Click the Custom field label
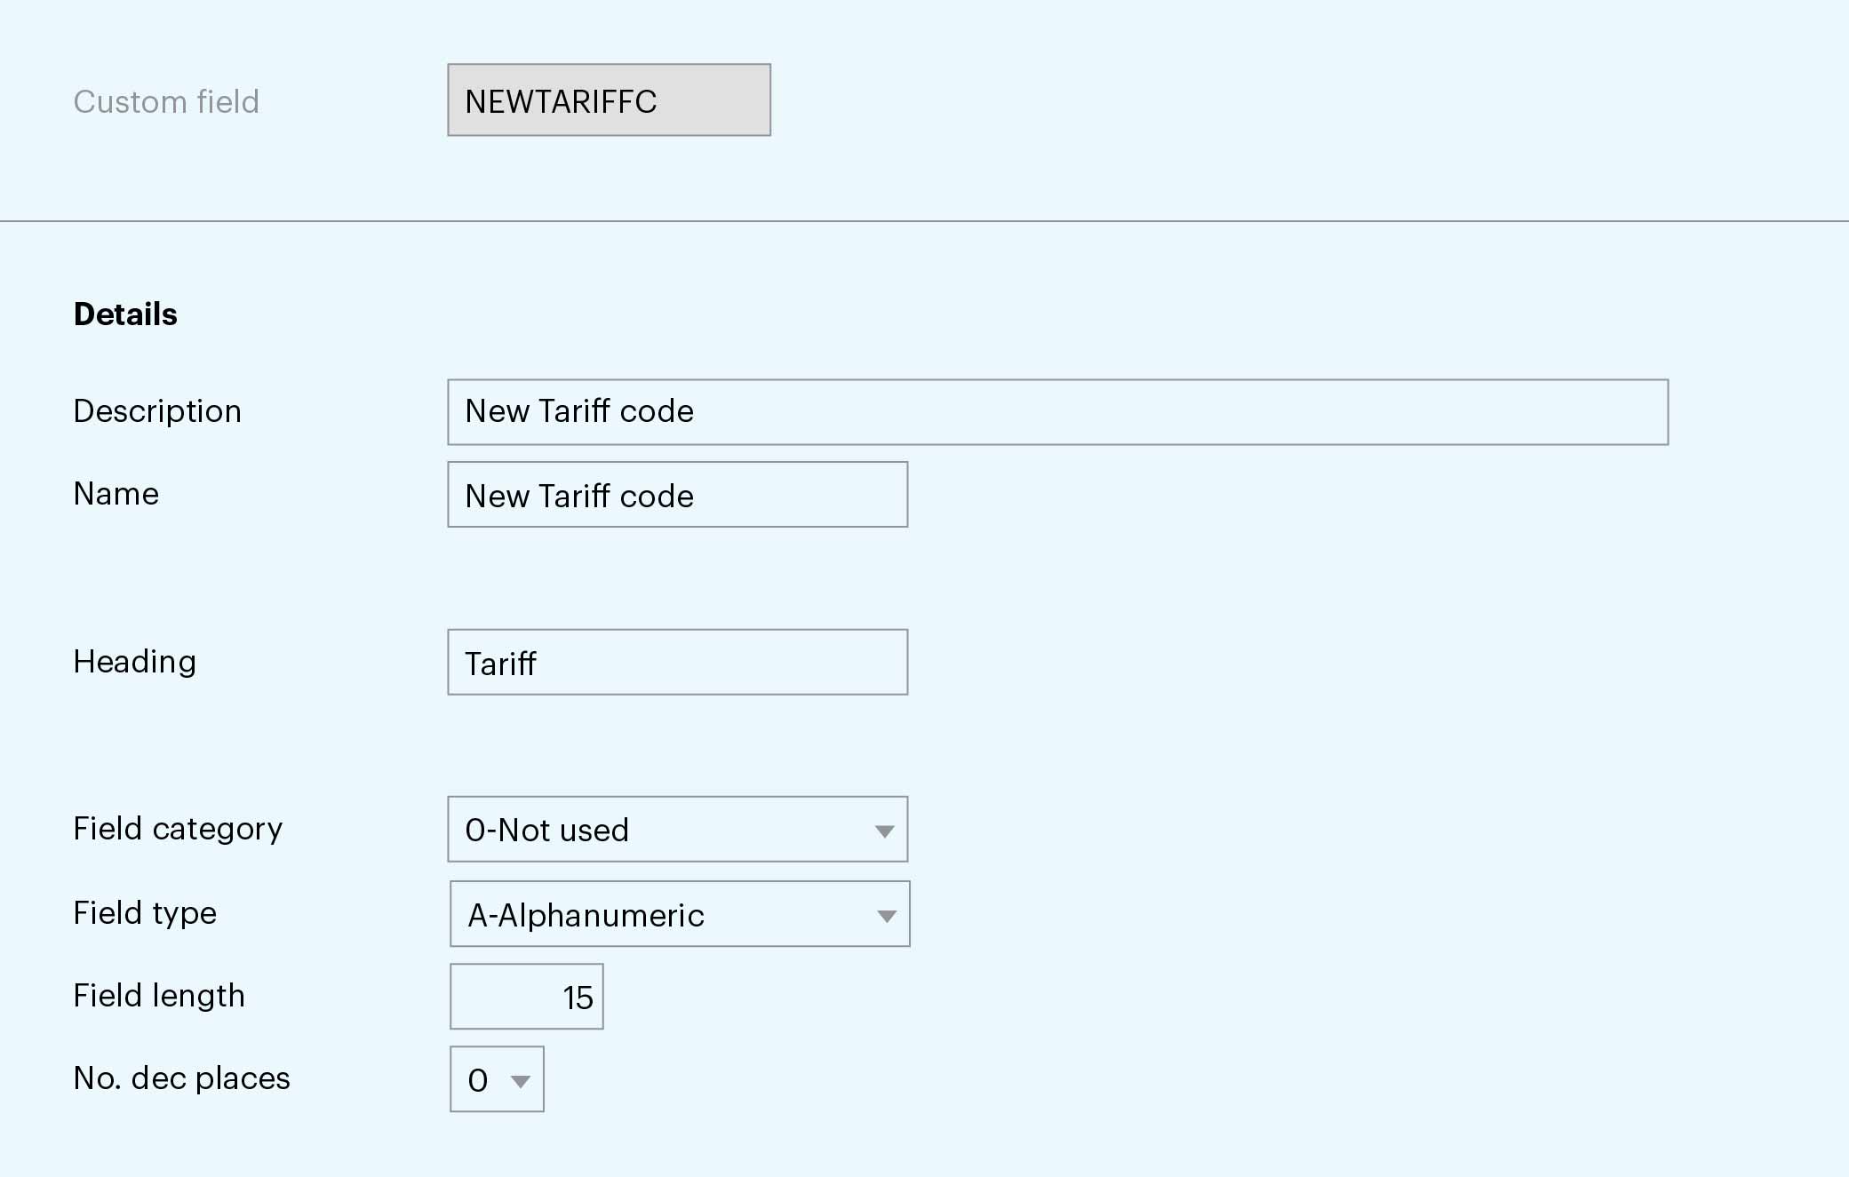This screenshot has height=1177, width=1849. pyautogui.click(x=166, y=102)
